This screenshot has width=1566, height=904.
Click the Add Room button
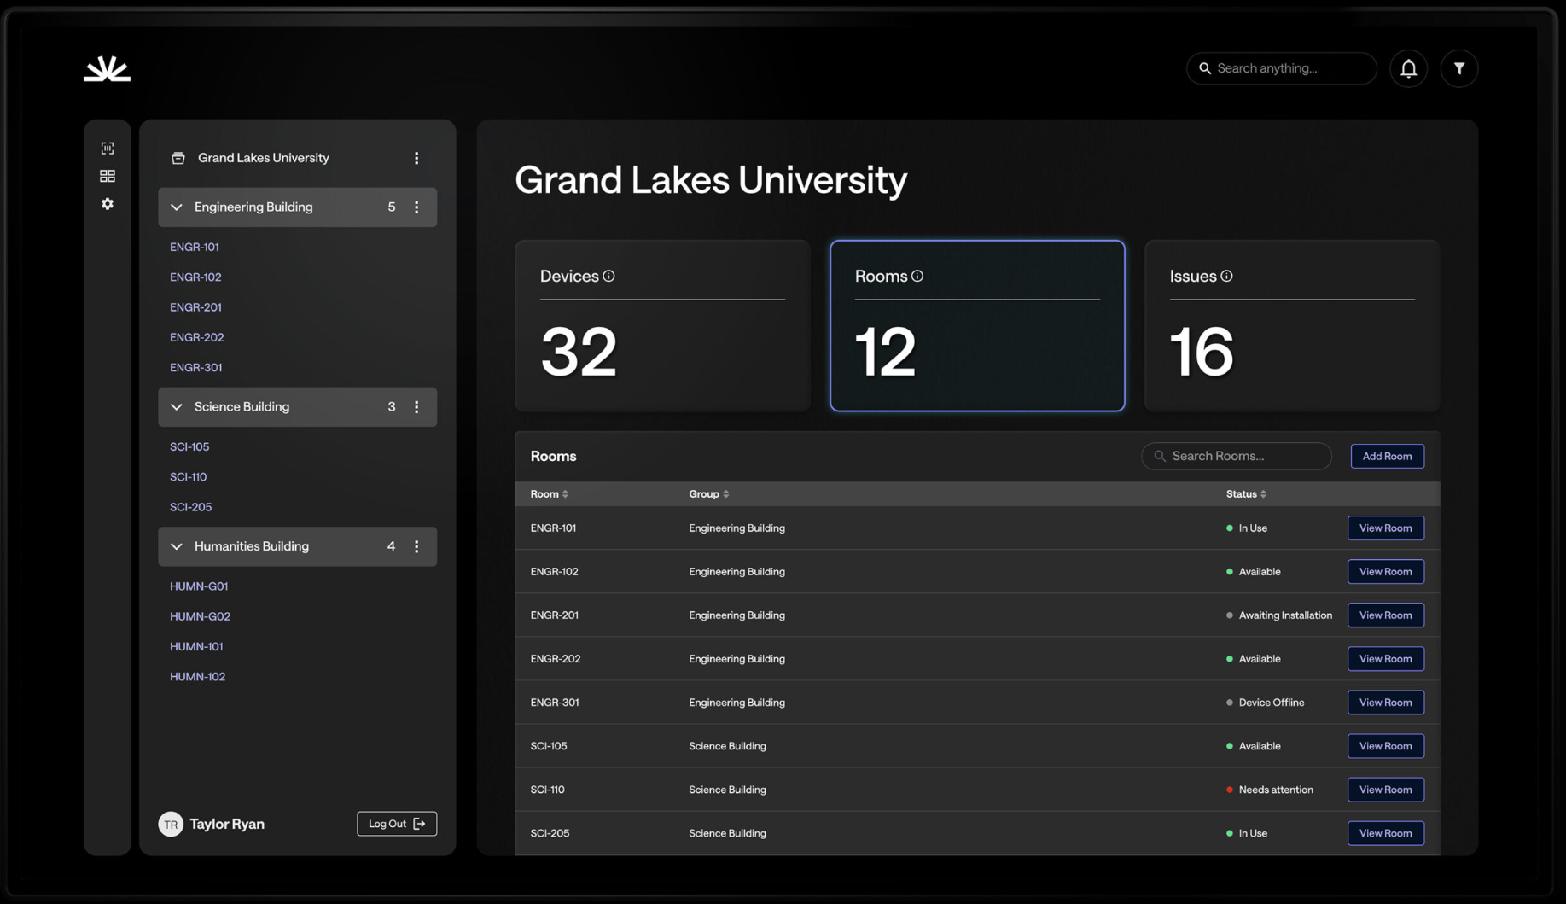click(x=1387, y=457)
